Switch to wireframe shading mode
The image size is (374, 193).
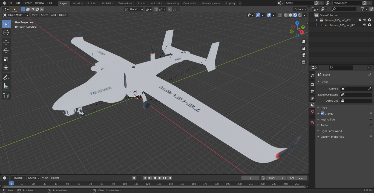(x=286, y=15)
